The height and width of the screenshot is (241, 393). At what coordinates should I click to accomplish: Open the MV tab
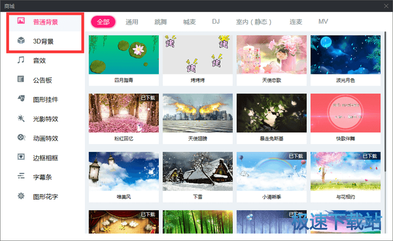[323, 21]
